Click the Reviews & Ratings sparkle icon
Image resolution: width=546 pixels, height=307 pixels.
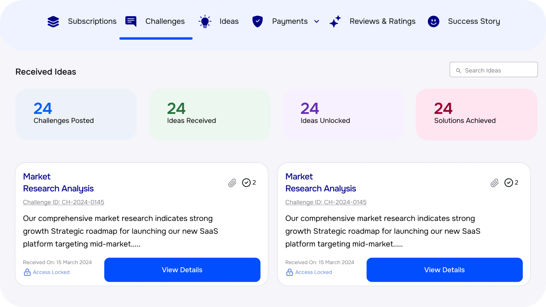335,21
